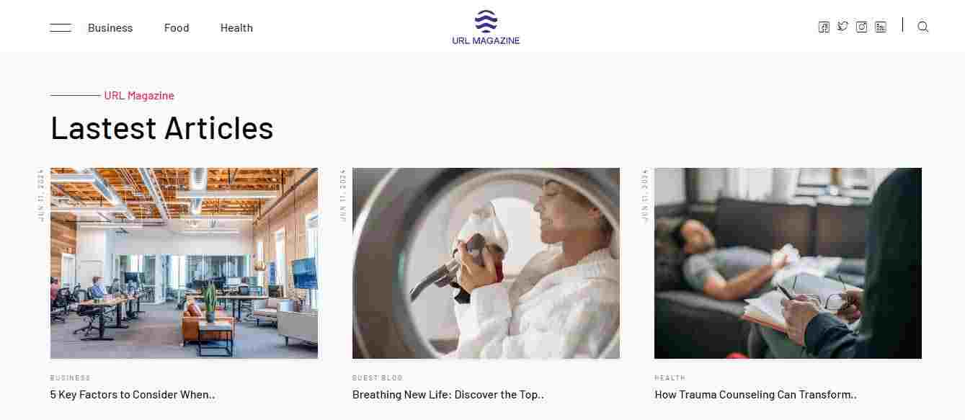Click the BUSINESS category tag
This screenshot has height=420, width=965.
point(70,377)
